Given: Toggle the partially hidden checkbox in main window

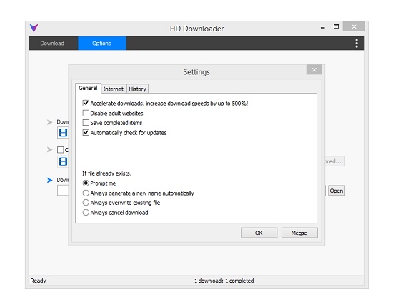Looking at the screenshot, I should [x=61, y=150].
